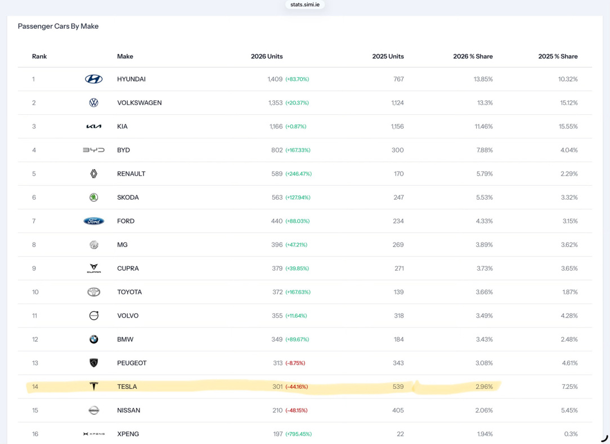Select the CUPRA make name

[128, 268]
